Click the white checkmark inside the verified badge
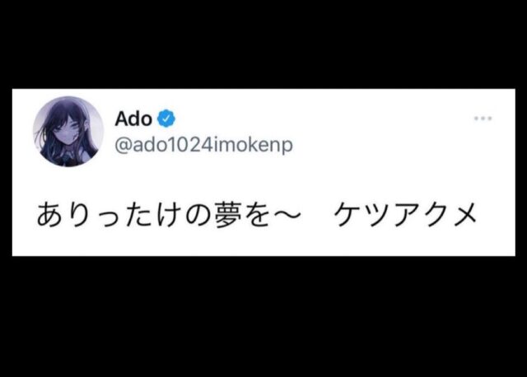Image resolution: width=527 pixels, height=377 pixels. pos(166,119)
